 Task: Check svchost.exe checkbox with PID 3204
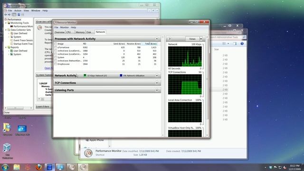56,54
